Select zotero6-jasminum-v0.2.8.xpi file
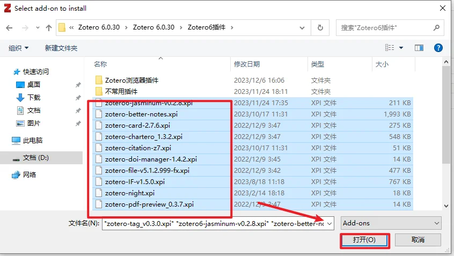 (x=149, y=103)
